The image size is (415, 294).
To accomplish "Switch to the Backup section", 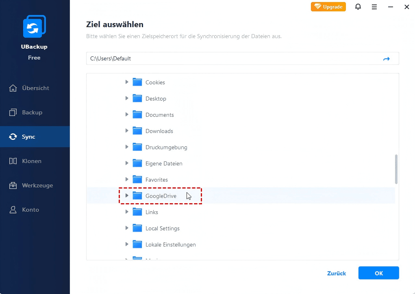I will (x=32, y=112).
